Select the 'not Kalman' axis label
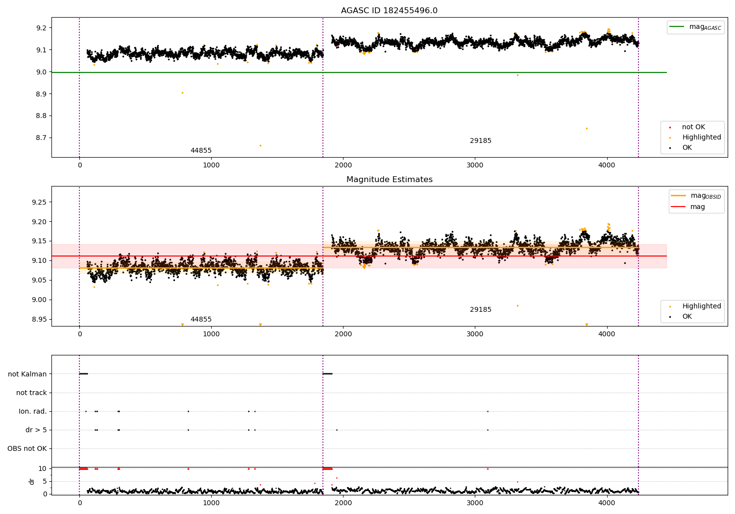Screen dimensions: 735x514 [27, 374]
